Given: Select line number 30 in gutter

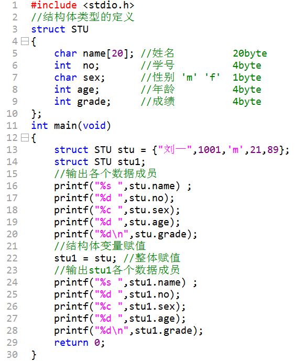Looking at the screenshot, I should pyautogui.click(x=12, y=355).
